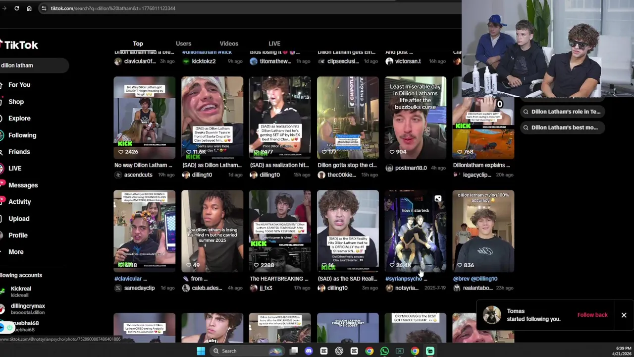Open the samedayclip author link
Viewport: 634px width, 357px height.
139,288
